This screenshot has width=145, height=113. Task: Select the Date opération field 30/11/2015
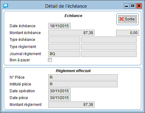(59, 91)
